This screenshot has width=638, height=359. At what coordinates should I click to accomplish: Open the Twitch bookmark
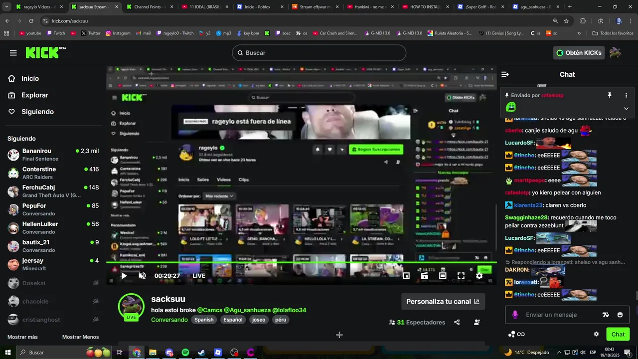[56, 33]
